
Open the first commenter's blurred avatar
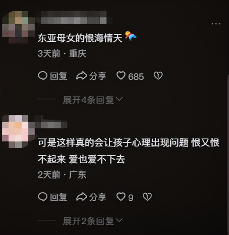tap(18, 27)
